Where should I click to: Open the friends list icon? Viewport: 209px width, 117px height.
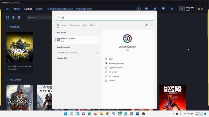(x=155, y=9)
